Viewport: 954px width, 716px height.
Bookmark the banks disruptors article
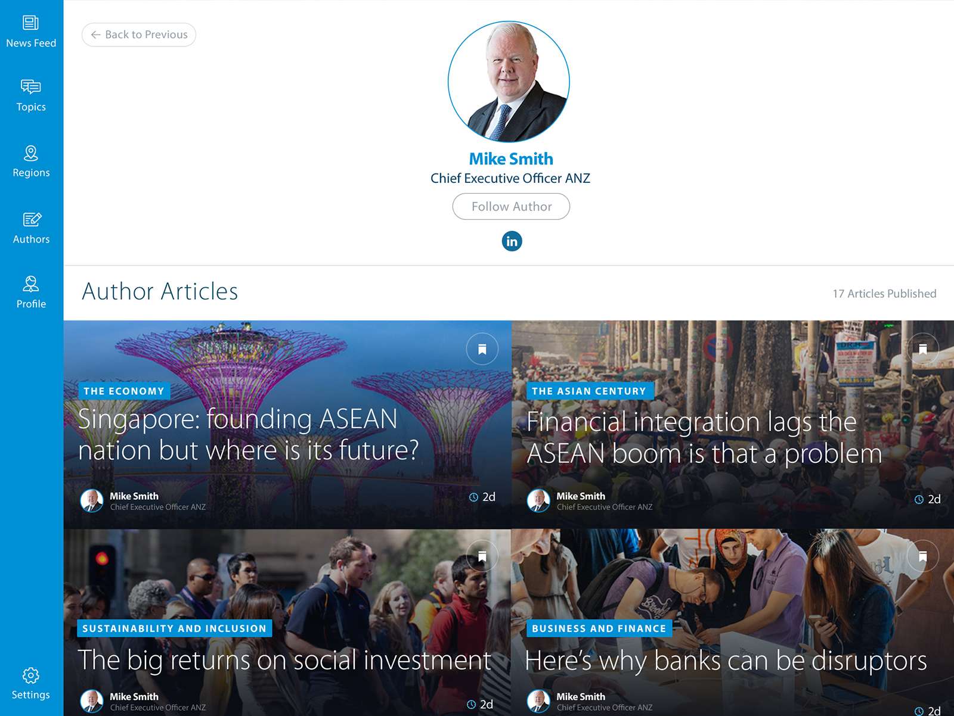[x=922, y=556]
